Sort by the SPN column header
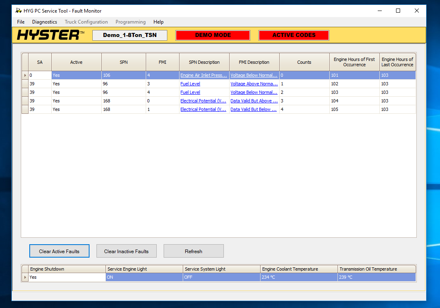Screen dimensions: 440x308 pyautogui.click(x=124, y=62)
